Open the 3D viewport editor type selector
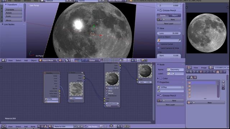Screen dimensions: 230x129 pos(4,61)
